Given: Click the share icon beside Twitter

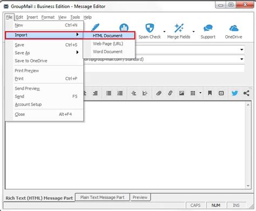Looking at the screenshot, I should (x=246, y=93).
